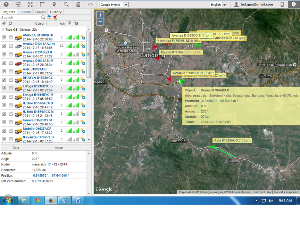The image size is (300, 225).
Task: Toggle the visibility eye column header
Action: pos(4,23)
